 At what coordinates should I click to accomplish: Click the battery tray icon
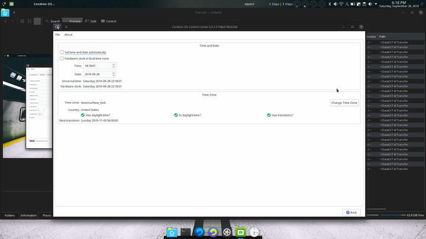click(x=353, y=4)
